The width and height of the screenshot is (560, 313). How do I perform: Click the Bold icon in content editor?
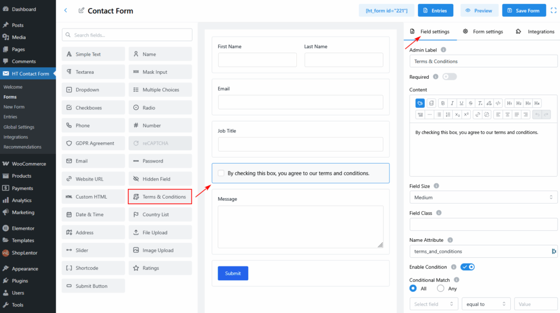[444, 103]
